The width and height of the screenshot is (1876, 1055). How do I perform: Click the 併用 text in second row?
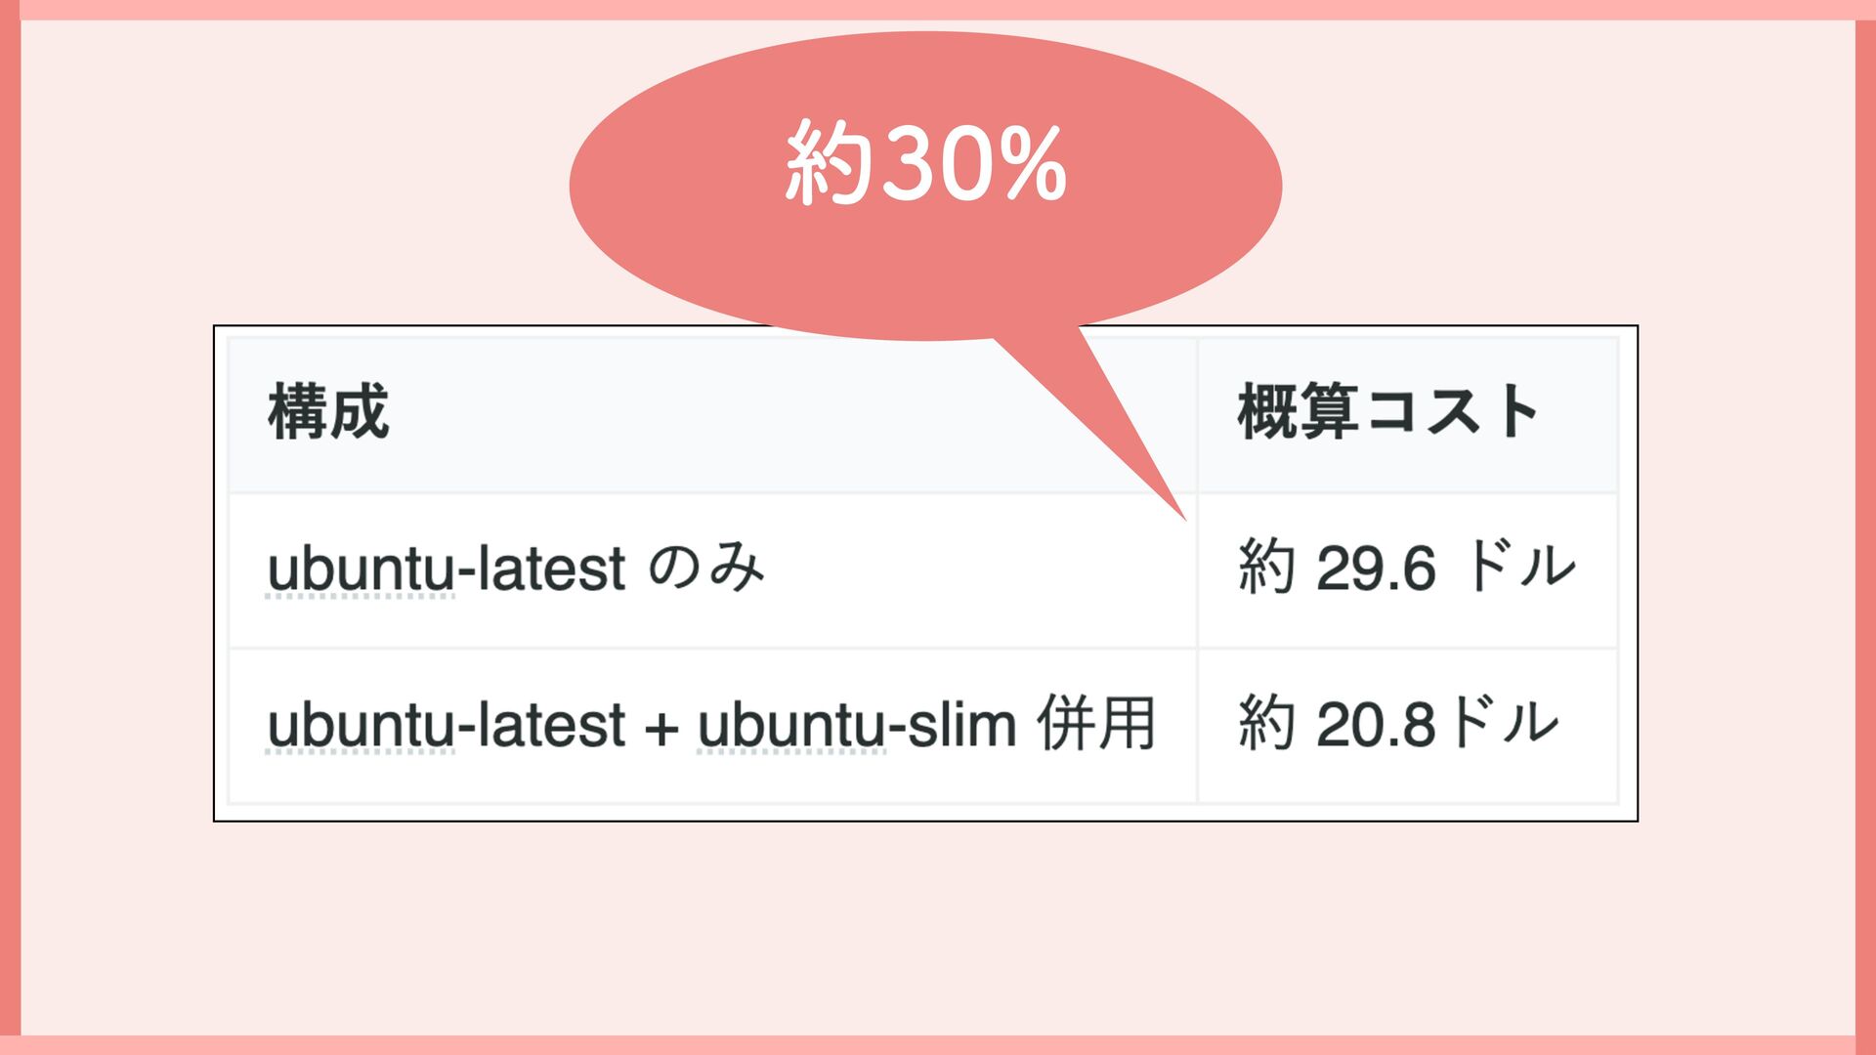point(1096,724)
